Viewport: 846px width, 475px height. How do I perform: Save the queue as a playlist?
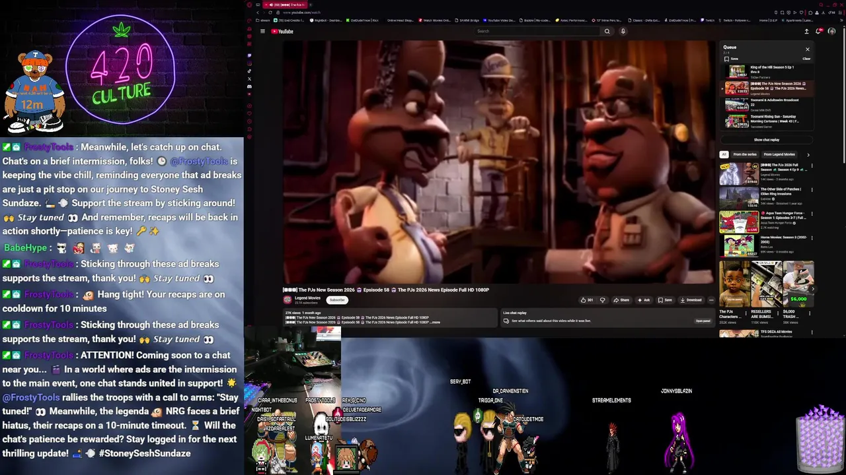[x=731, y=59]
